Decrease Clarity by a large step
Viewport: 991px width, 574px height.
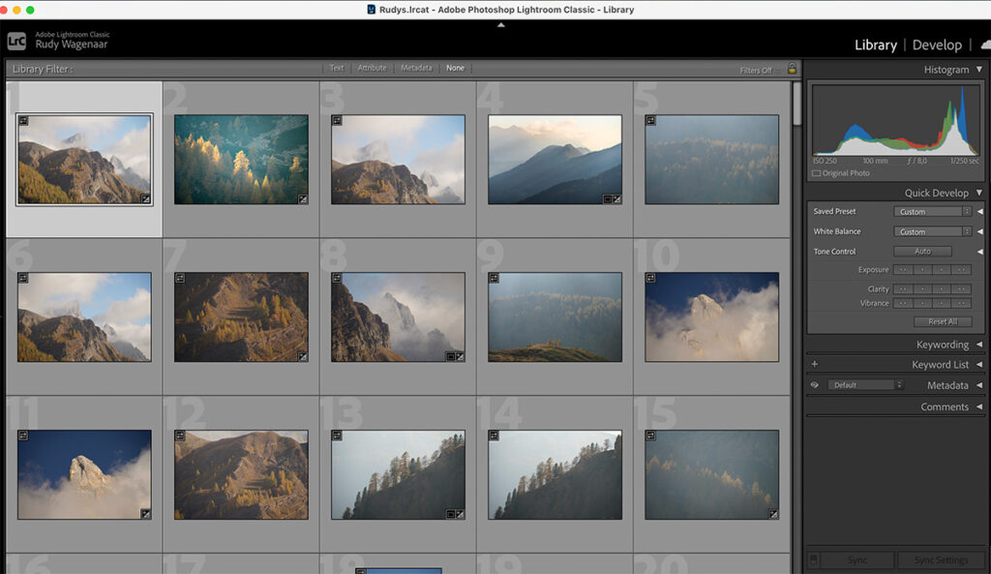click(903, 289)
